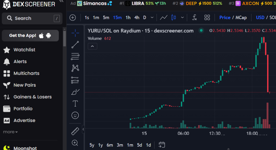This screenshot has height=150, width=276.
Task: Open trending token #2 DEEP
Action: 197,3
